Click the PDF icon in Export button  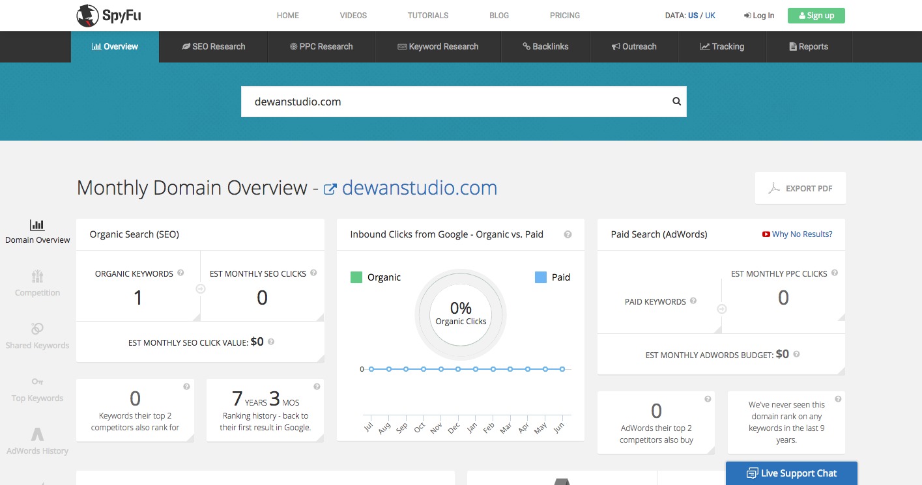click(x=773, y=188)
